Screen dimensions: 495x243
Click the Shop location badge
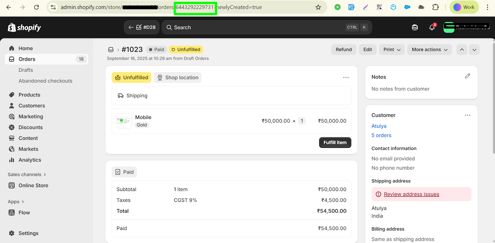coord(178,77)
